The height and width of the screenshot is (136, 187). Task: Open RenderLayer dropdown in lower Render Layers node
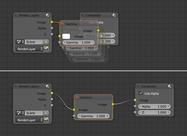(x=29, y=120)
